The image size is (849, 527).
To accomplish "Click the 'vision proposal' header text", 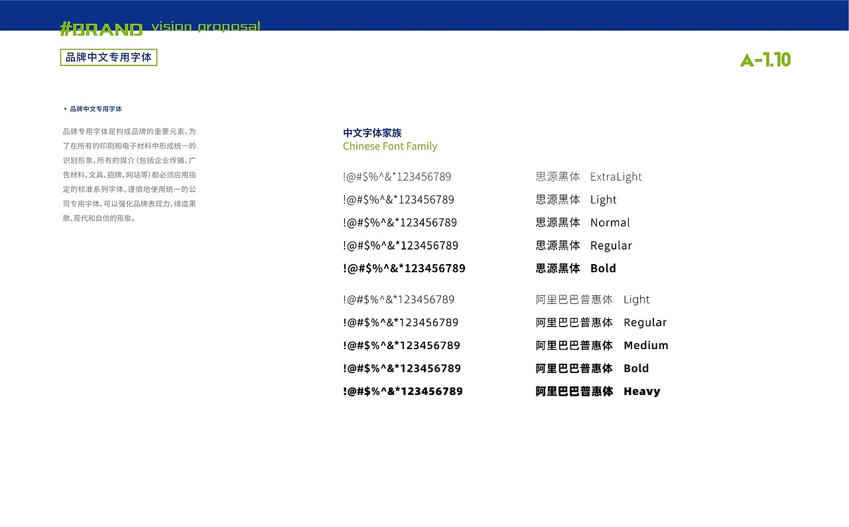I will (206, 27).
